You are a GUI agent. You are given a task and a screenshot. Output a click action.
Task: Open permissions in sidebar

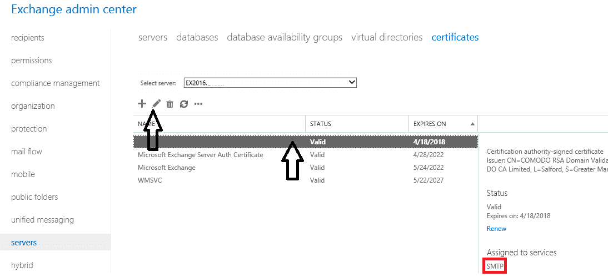click(x=32, y=61)
